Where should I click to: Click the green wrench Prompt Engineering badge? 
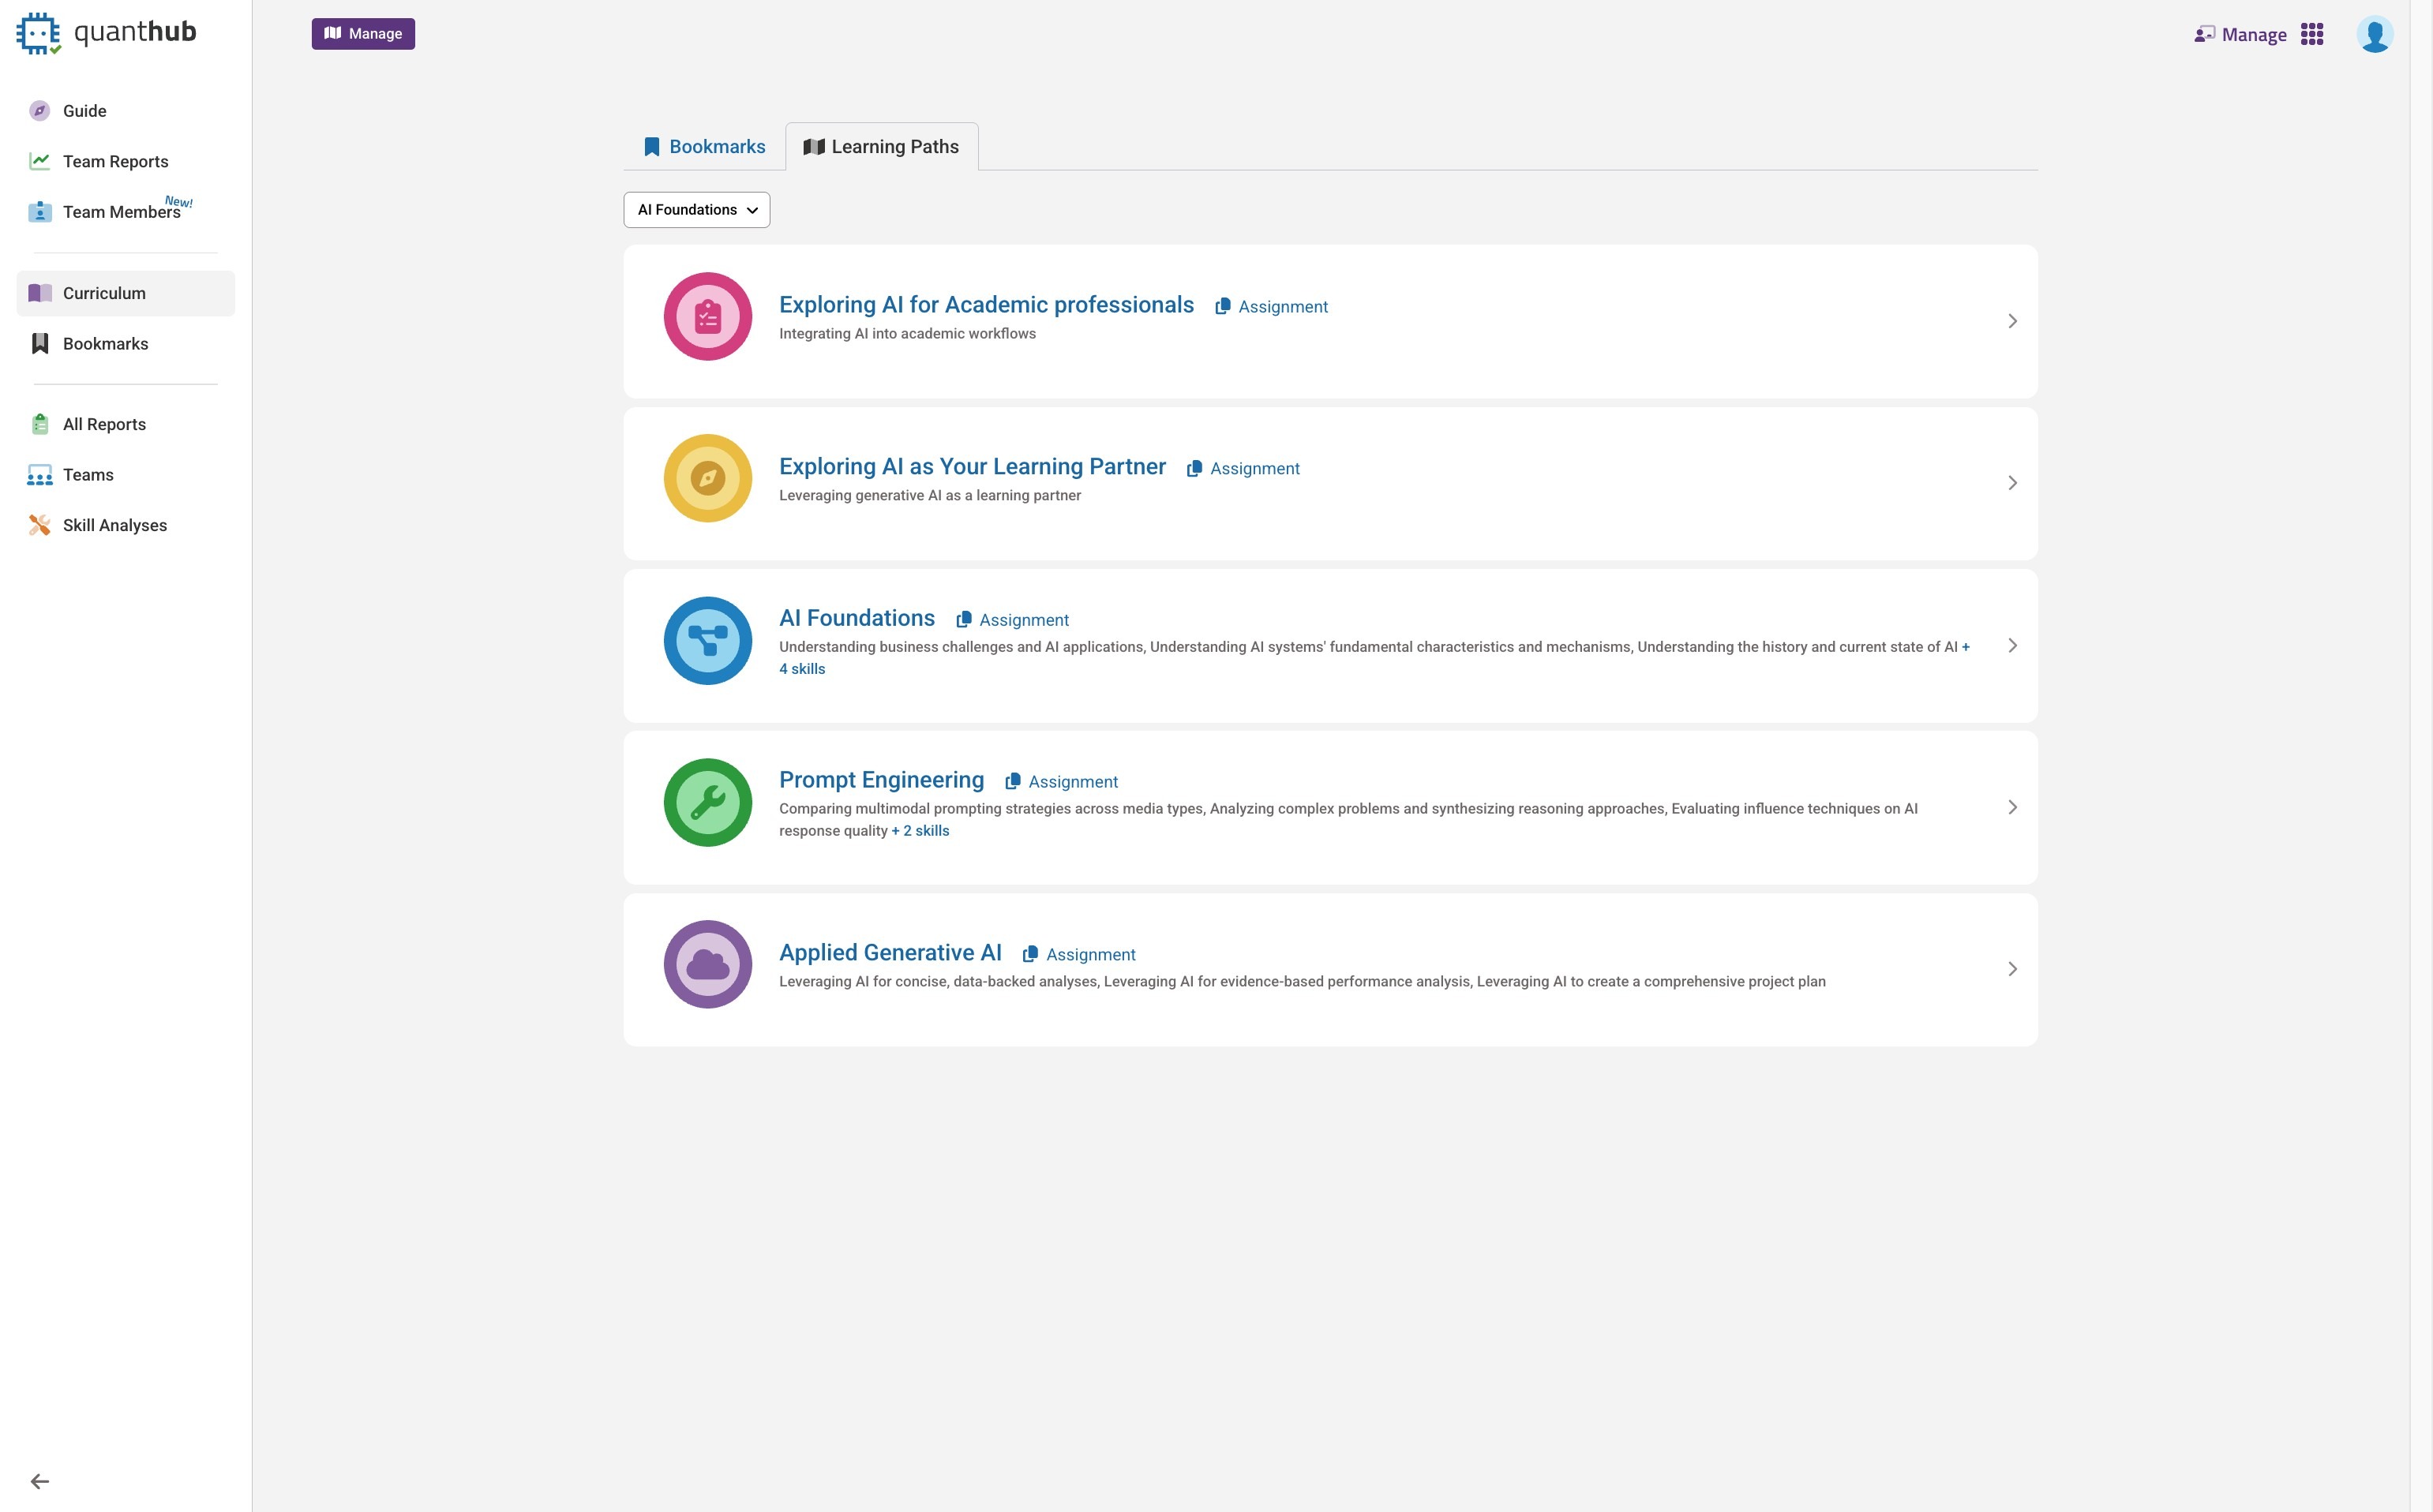707,803
